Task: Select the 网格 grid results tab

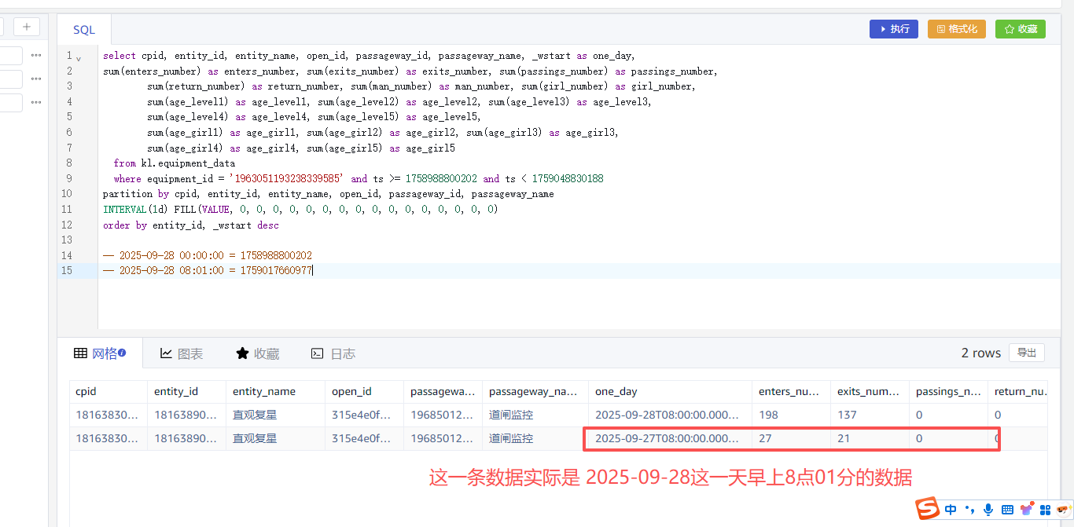Action: 100,353
